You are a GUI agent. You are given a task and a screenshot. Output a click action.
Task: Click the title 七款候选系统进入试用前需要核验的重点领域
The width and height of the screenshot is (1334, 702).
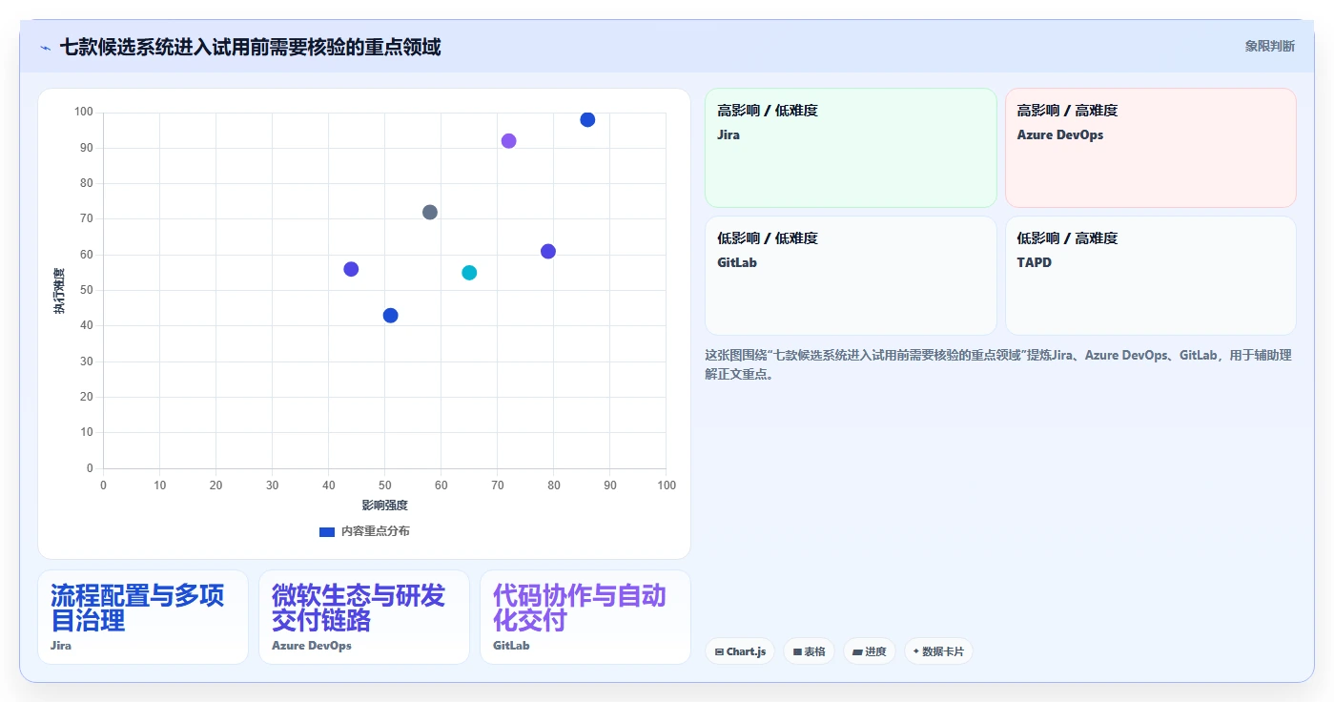[x=250, y=47]
